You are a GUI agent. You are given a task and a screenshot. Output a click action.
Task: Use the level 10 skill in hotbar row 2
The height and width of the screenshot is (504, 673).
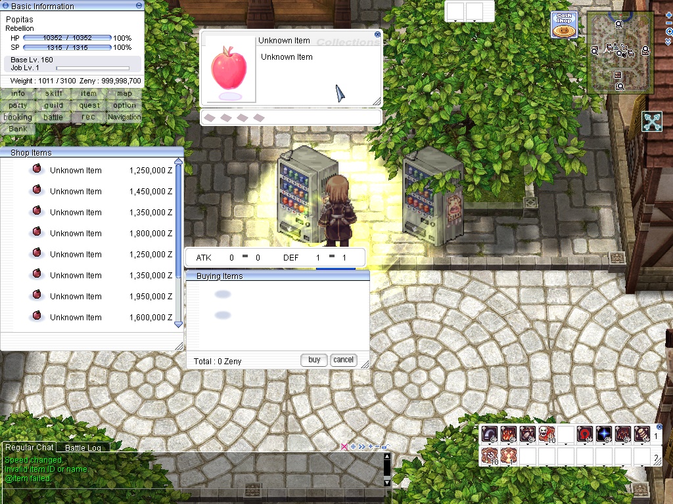click(490, 456)
